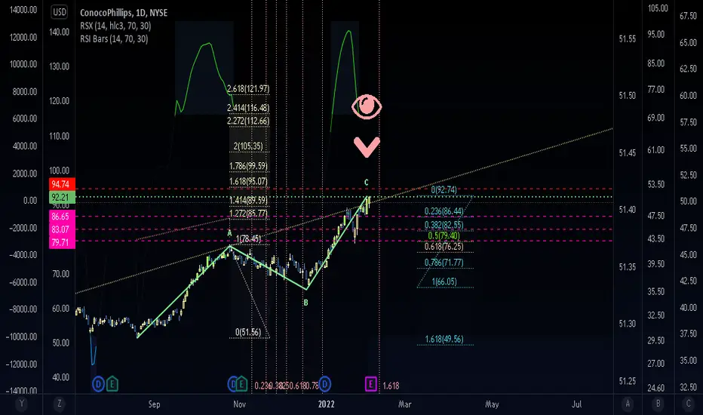The width and height of the screenshot is (703, 415).
Task: Click Fib extension label 1.786(99.59)
Action: [x=248, y=166]
